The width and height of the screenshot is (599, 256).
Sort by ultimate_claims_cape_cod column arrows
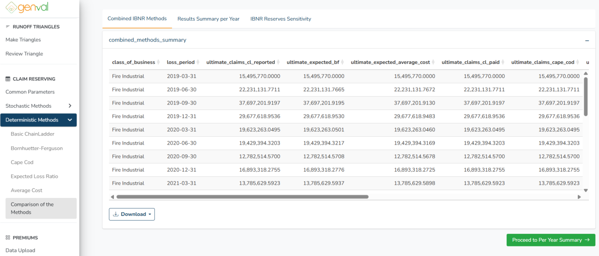[577, 62]
